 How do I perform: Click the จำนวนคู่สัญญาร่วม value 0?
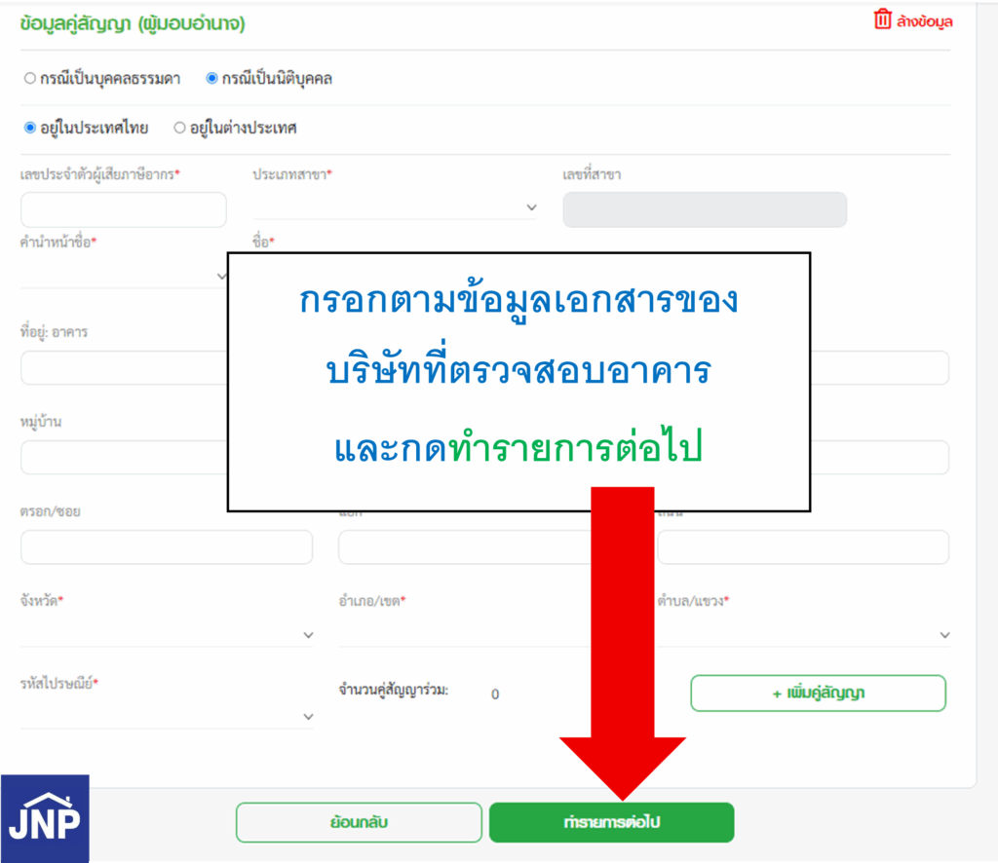click(495, 694)
